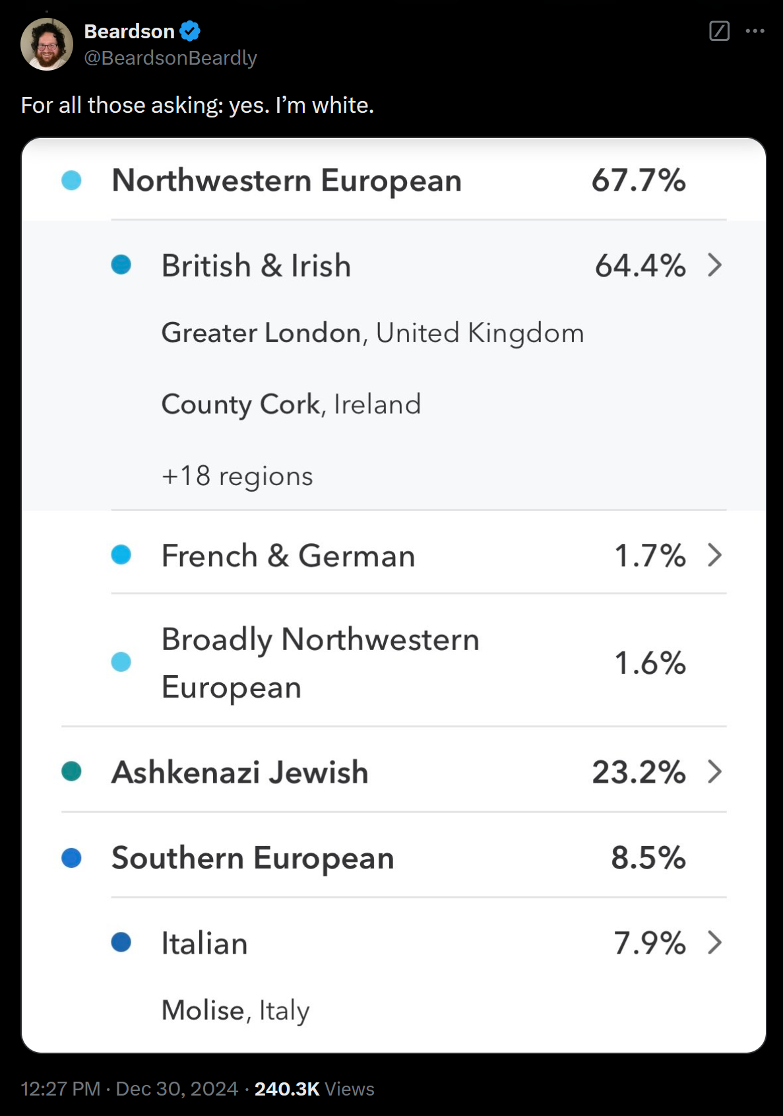Click the Ashkenazi Jewish teal dot
This screenshot has width=783, height=1116.
point(71,771)
